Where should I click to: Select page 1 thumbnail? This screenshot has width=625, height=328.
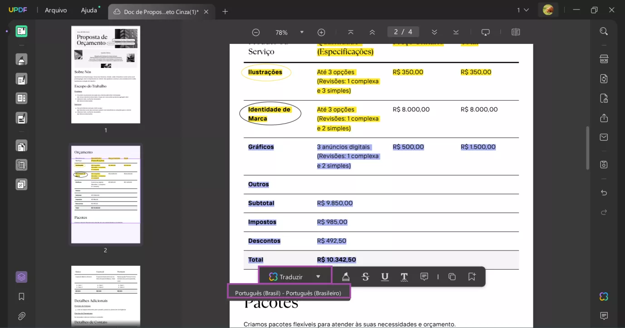pos(106,74)
